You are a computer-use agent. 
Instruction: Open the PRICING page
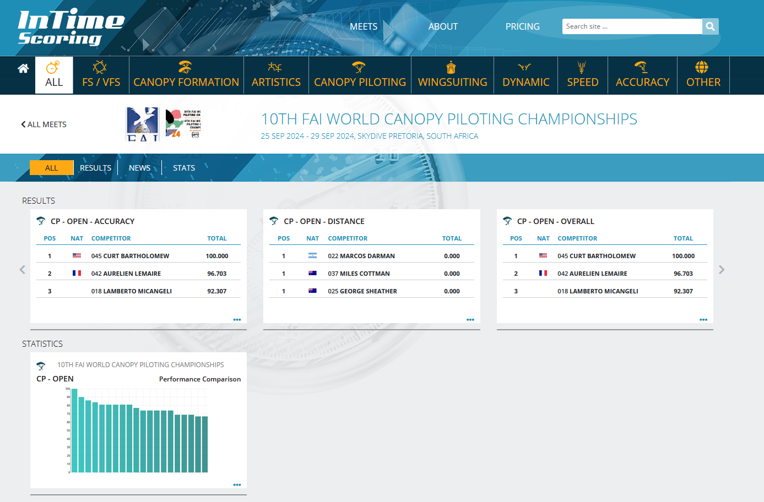(523, 26)
